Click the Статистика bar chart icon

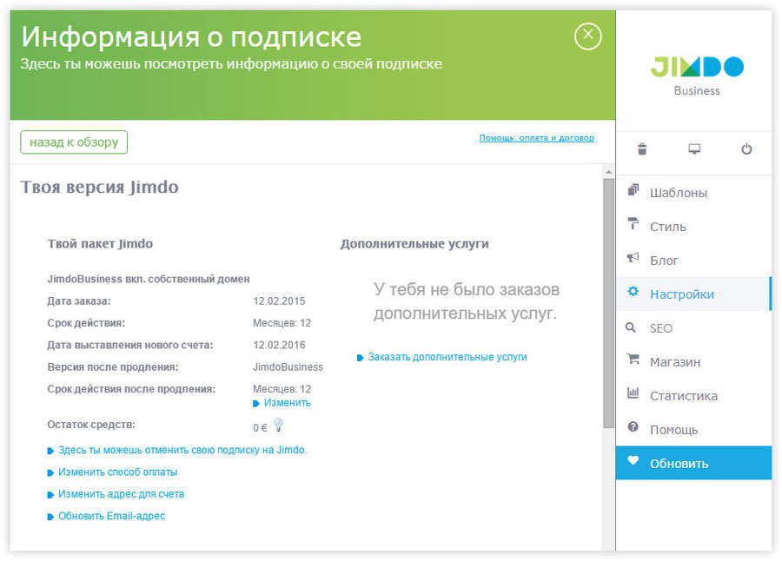pos(633,393)
